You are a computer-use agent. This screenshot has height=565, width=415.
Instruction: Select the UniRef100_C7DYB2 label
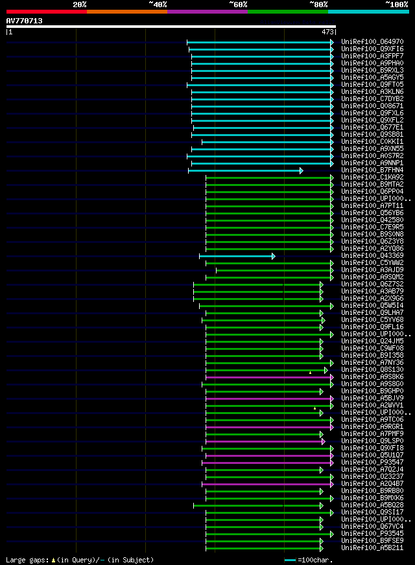click(x=372, y=98)
